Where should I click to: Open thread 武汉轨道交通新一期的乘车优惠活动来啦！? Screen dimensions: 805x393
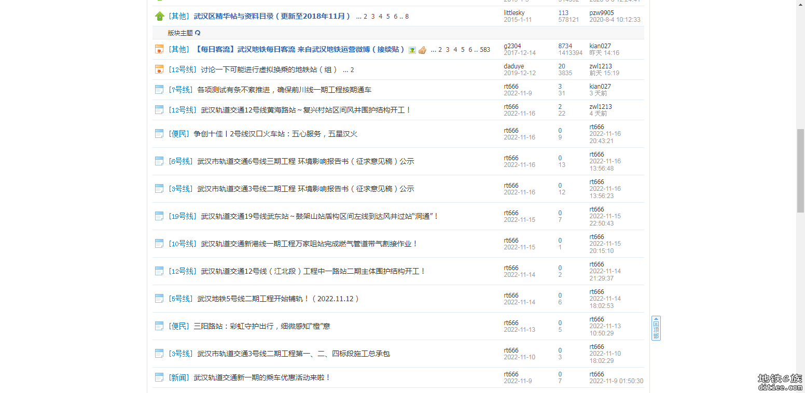pos(262,378)
